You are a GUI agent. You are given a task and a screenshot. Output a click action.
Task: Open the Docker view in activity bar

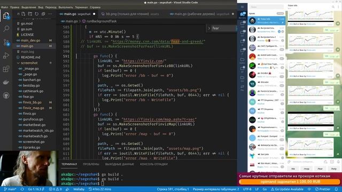click(6, 82)
